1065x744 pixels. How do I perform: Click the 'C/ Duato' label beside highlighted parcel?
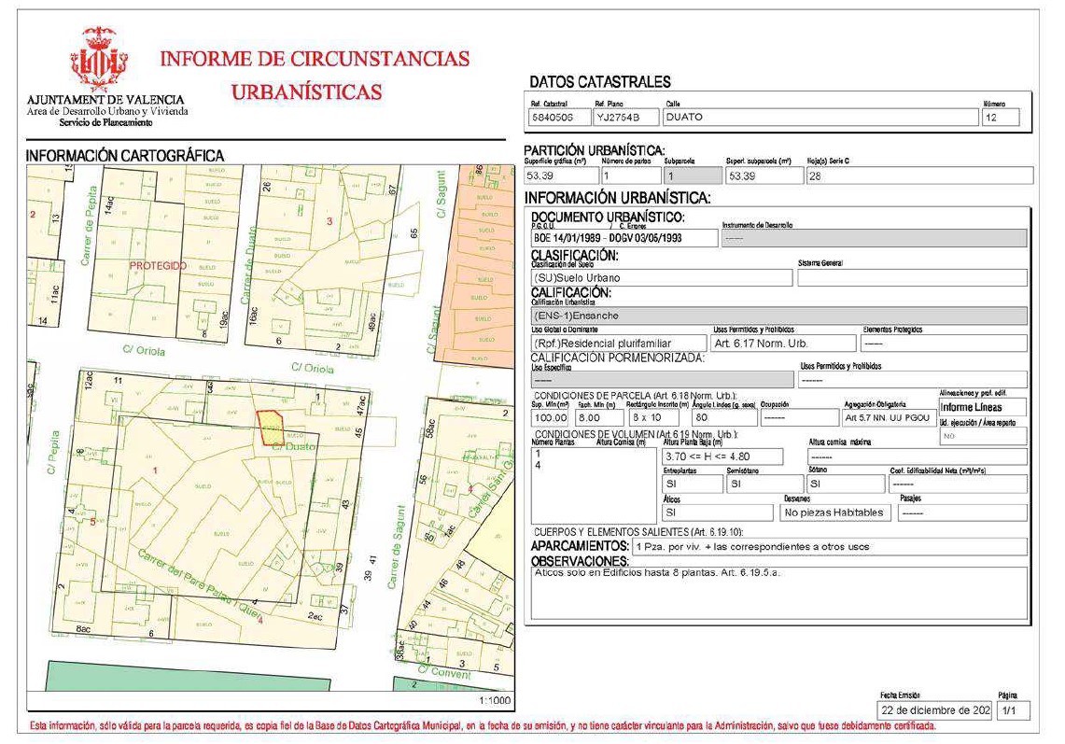click(x=294, y=446)
